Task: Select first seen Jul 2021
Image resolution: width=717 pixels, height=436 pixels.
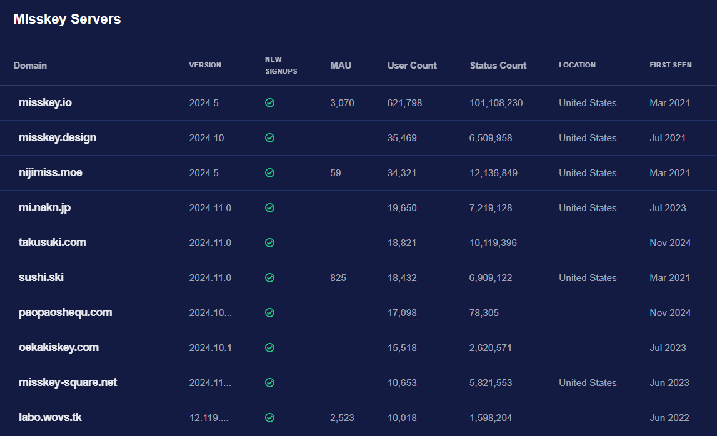Action: [x=668, y=137]
